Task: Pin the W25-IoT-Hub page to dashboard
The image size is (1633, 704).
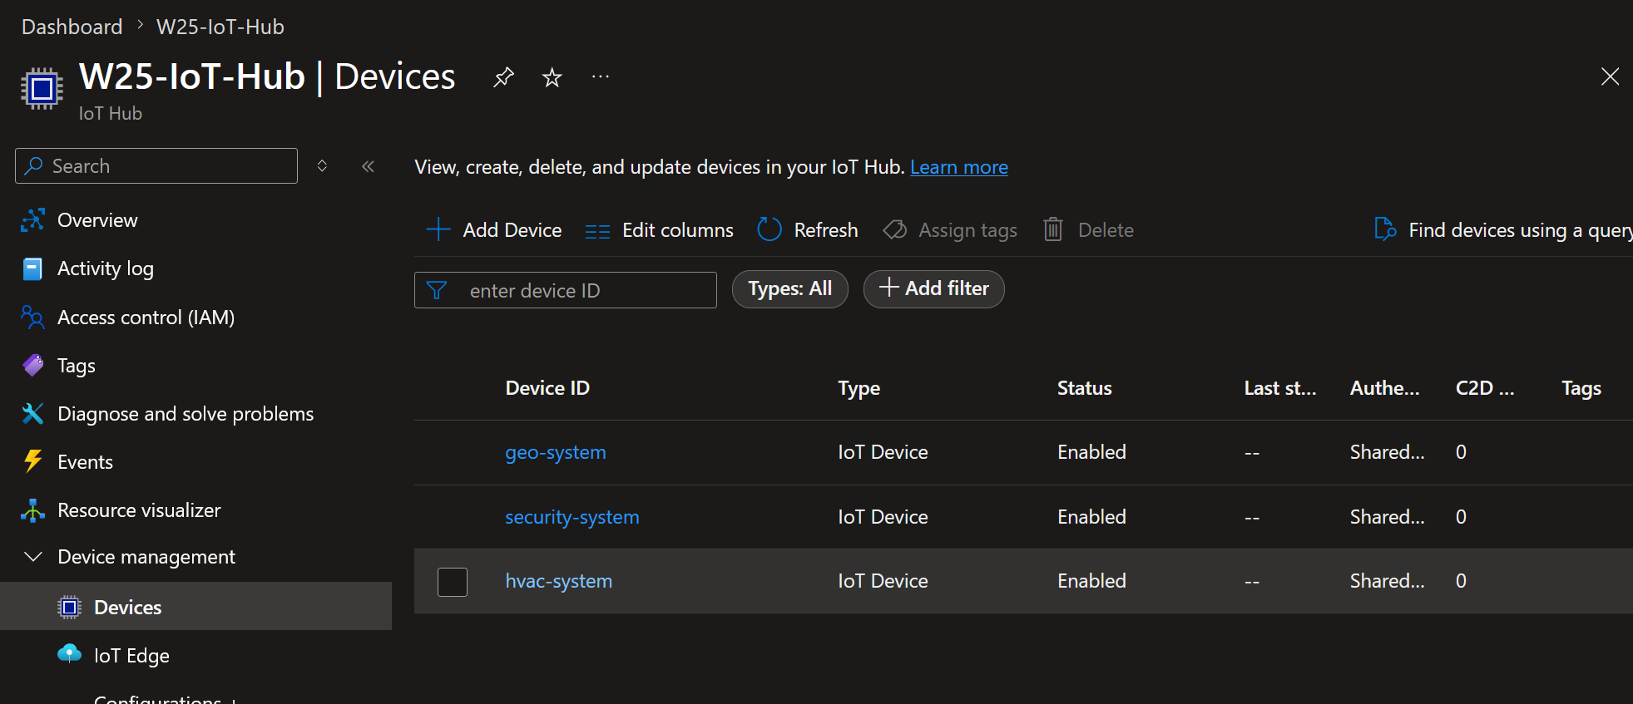Action: point(503,78)
